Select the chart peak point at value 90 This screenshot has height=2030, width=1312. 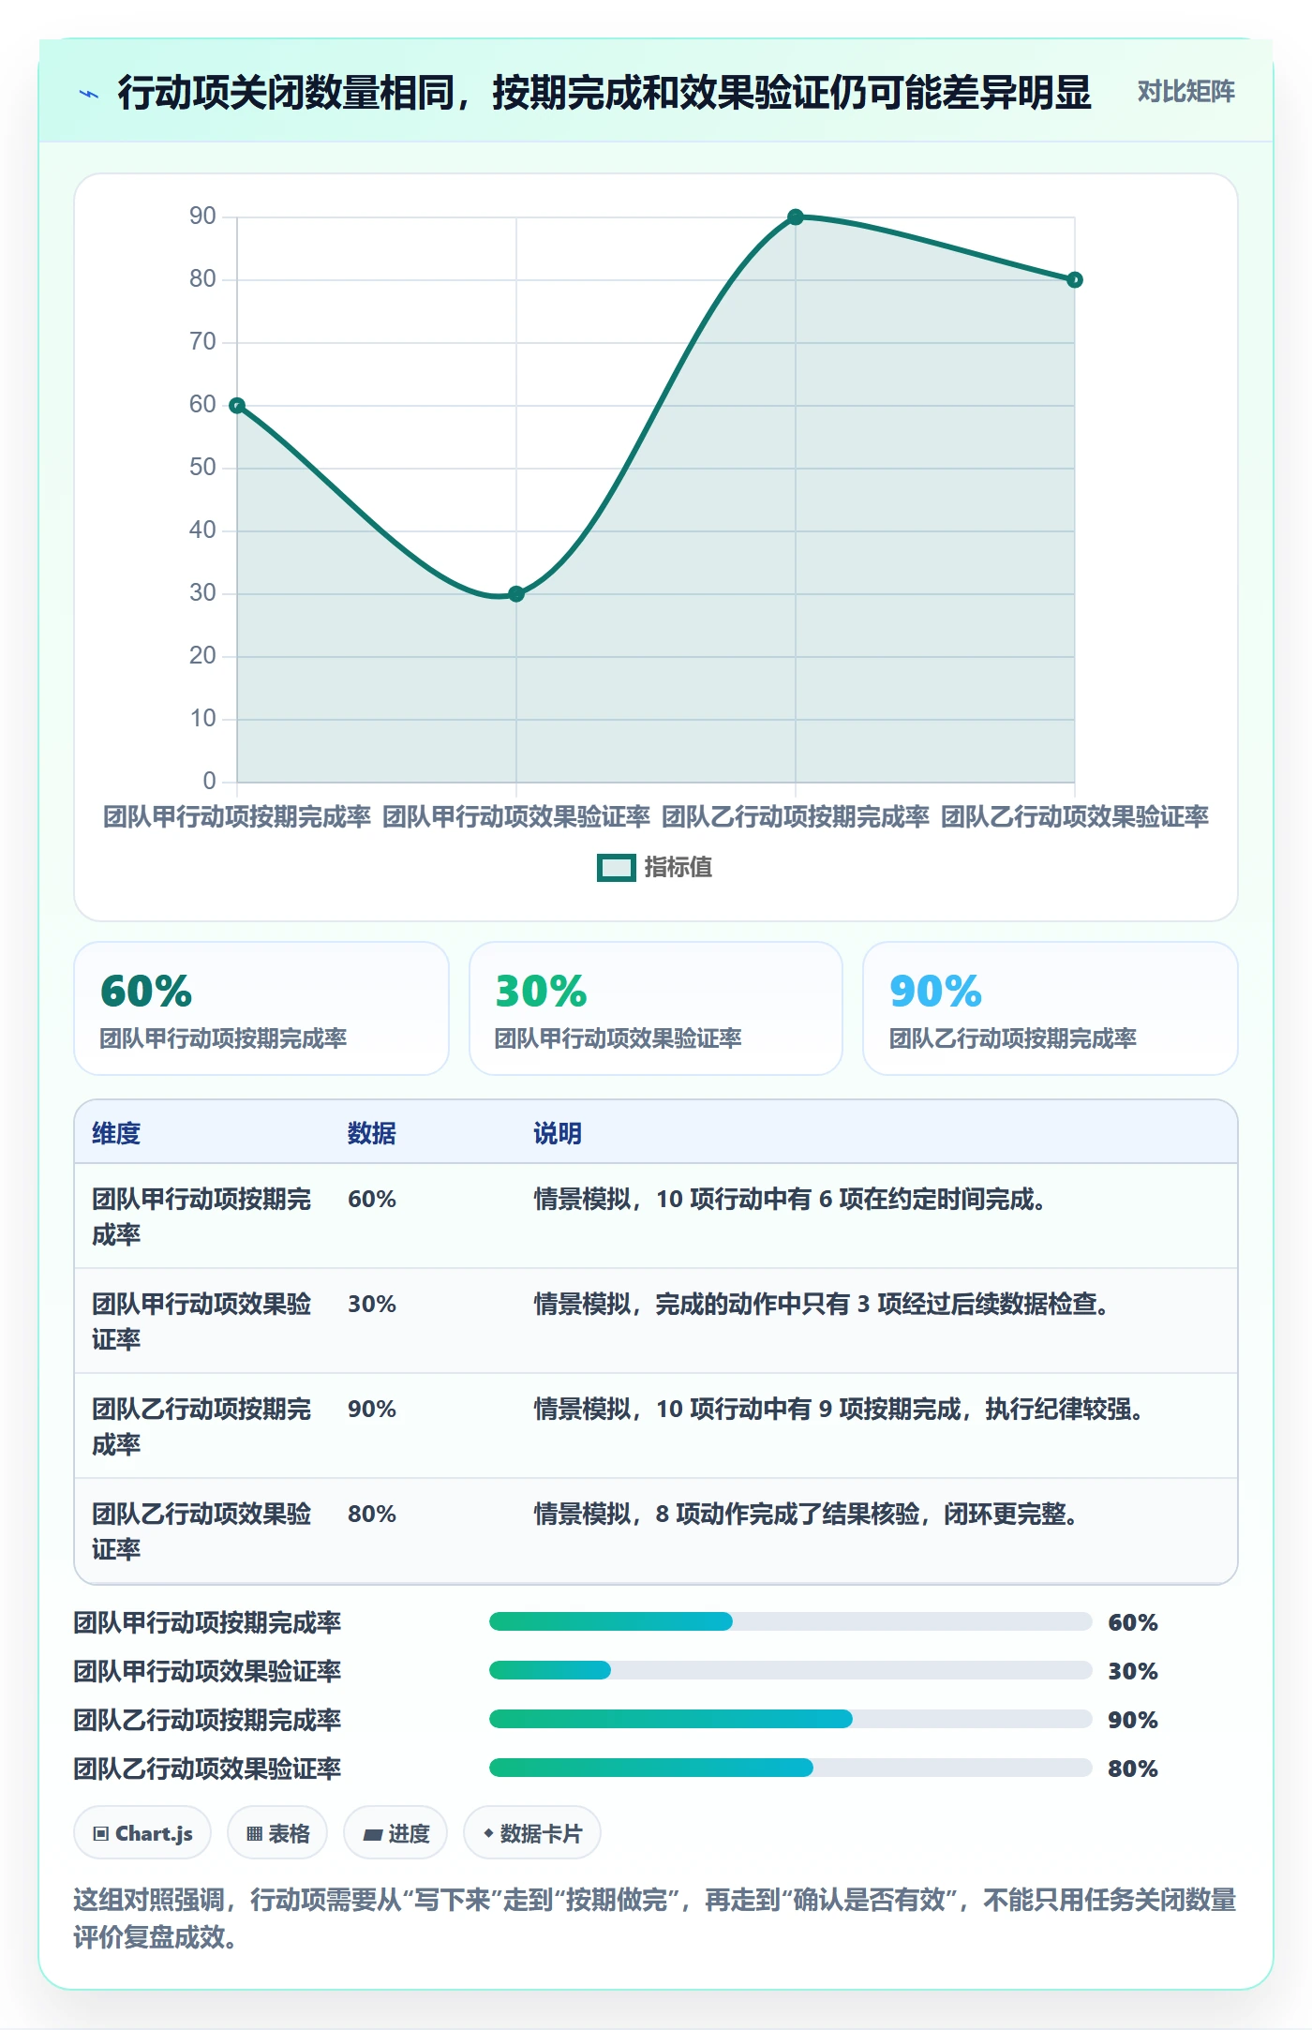coord(796,217)
